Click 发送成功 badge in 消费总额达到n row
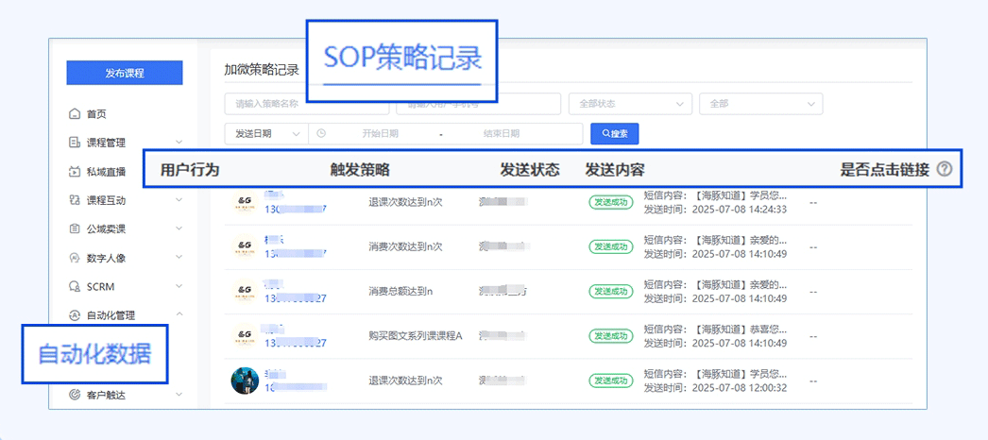Viewport: 988px width, 440px height. tap(610, 291)
